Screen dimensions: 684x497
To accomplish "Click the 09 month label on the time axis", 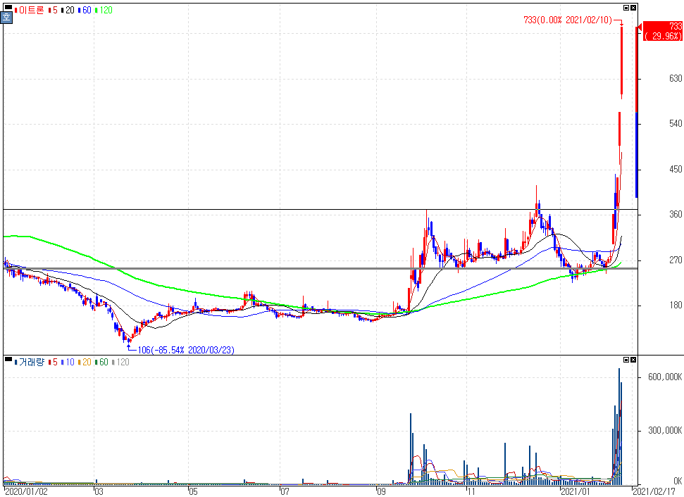I will 382,492.
